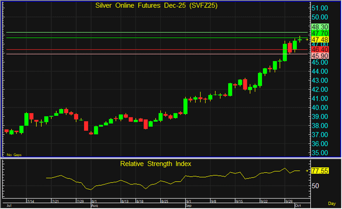The height and width of the screenshot is (209, 342).
Task: Click the Sep month marker on time axis
Action: [x=189, y=205]
